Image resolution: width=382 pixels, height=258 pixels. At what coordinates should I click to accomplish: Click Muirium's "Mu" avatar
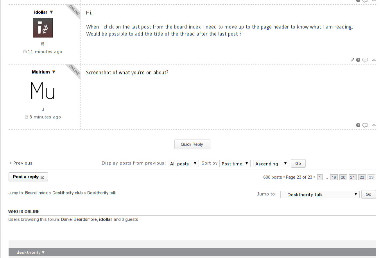tap(43, 91)
